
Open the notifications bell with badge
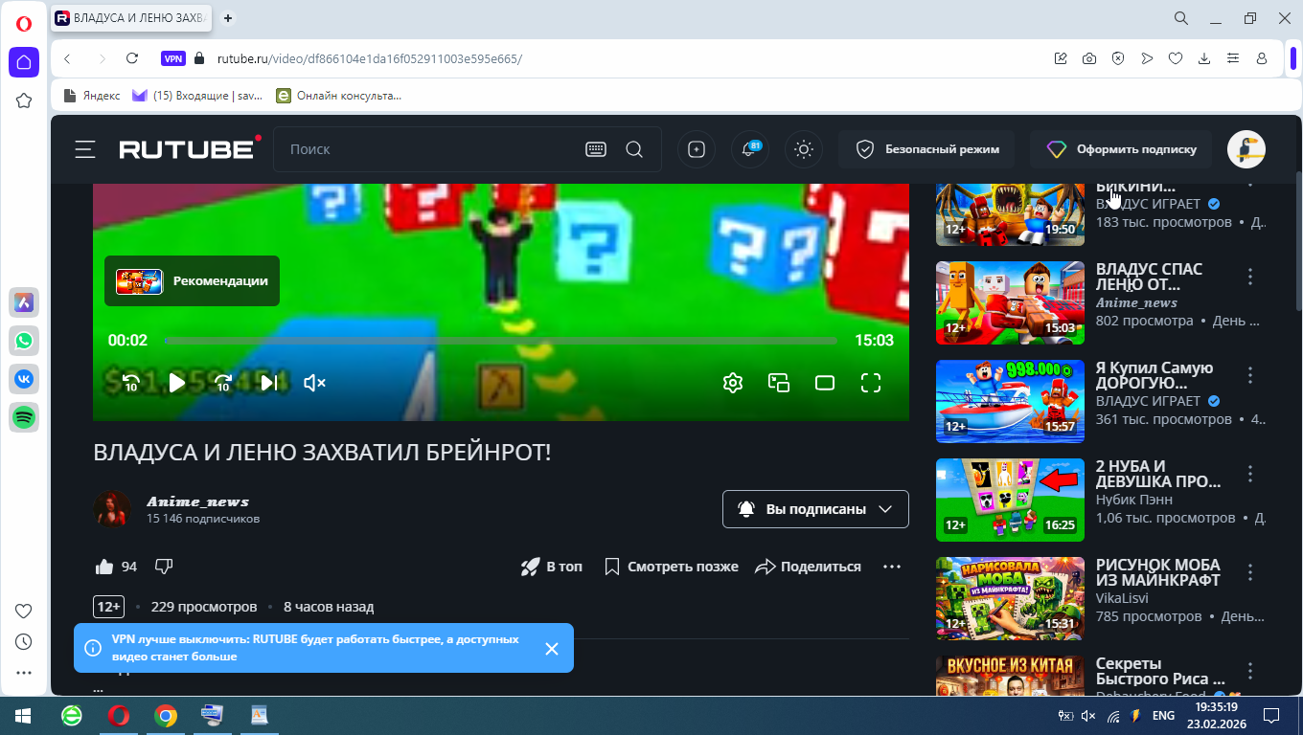750,149
